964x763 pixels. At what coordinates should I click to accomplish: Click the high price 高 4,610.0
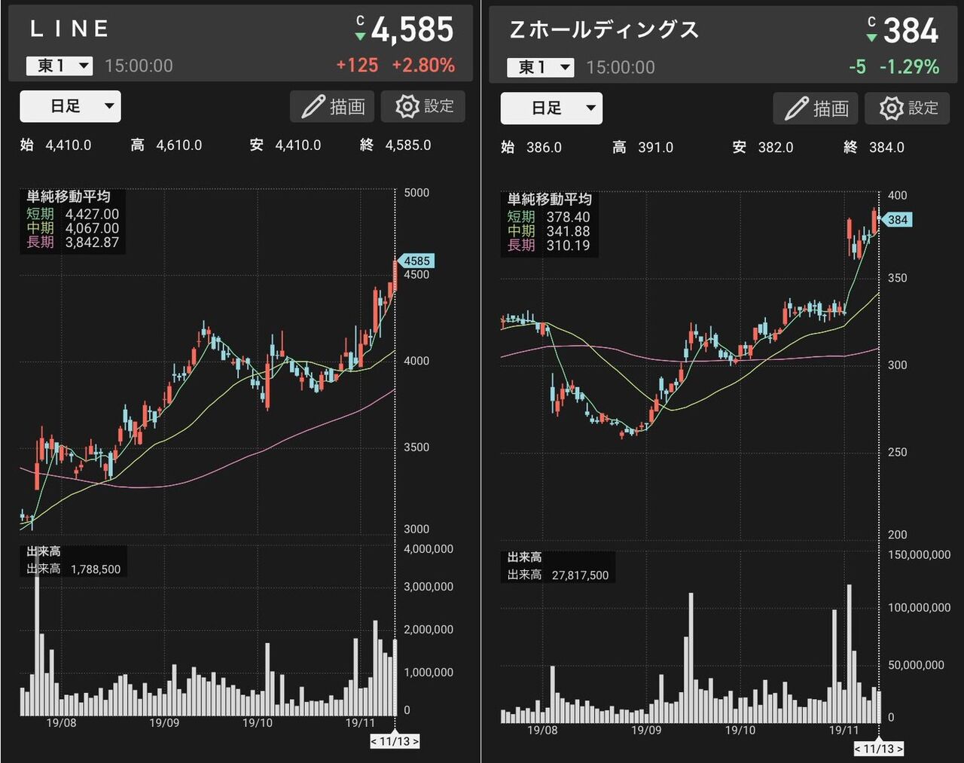click(166, 145)
